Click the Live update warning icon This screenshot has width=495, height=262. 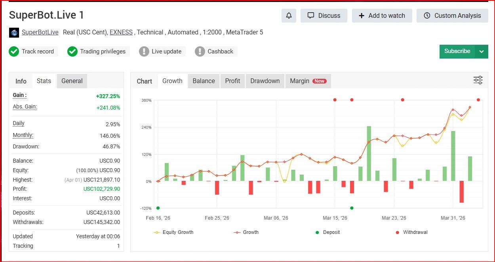point(144,51)
